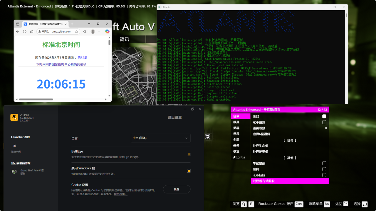The width and height of the screenshot is (376, 211).
Task: Minimize the Rockstar Launcher window
Action: pos(185,109)
